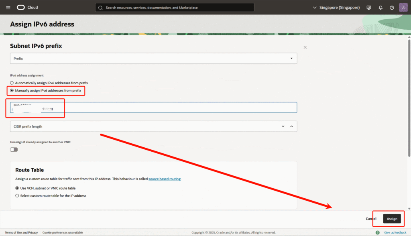Click the Oracle Cloud logo
Screen dimensions: 411x236
tap(27, 8)
